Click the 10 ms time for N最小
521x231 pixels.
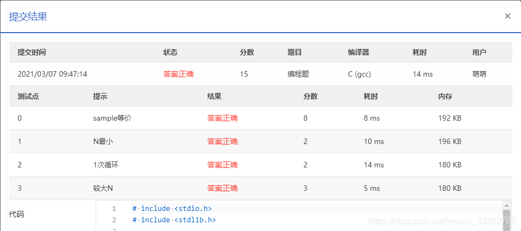pyautogui.click(x=374, y=142)
